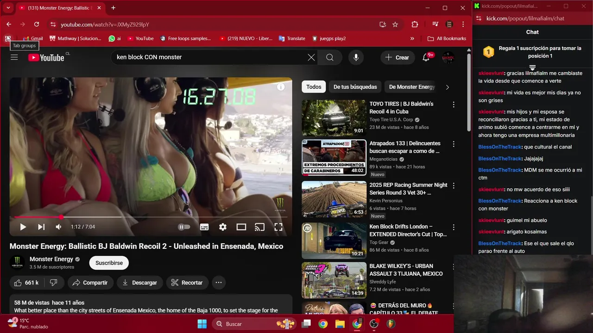Open the BLAKE WILKEY'S URBAN ASSAULT 3 title
This screenshot has height=333, width=593.
406,270
